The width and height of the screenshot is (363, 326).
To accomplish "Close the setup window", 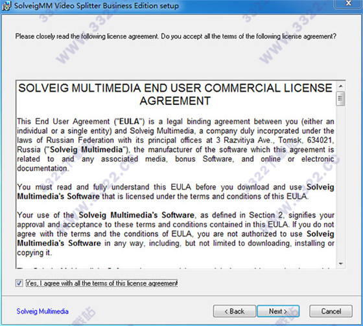I will click(349, 4).
